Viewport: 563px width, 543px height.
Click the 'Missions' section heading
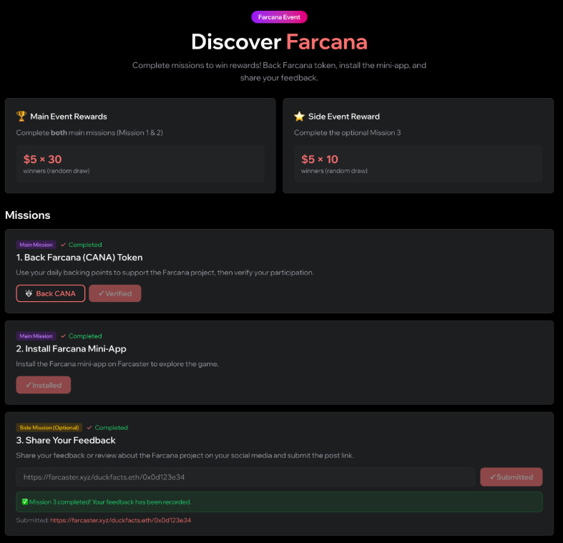pos(28,215)
